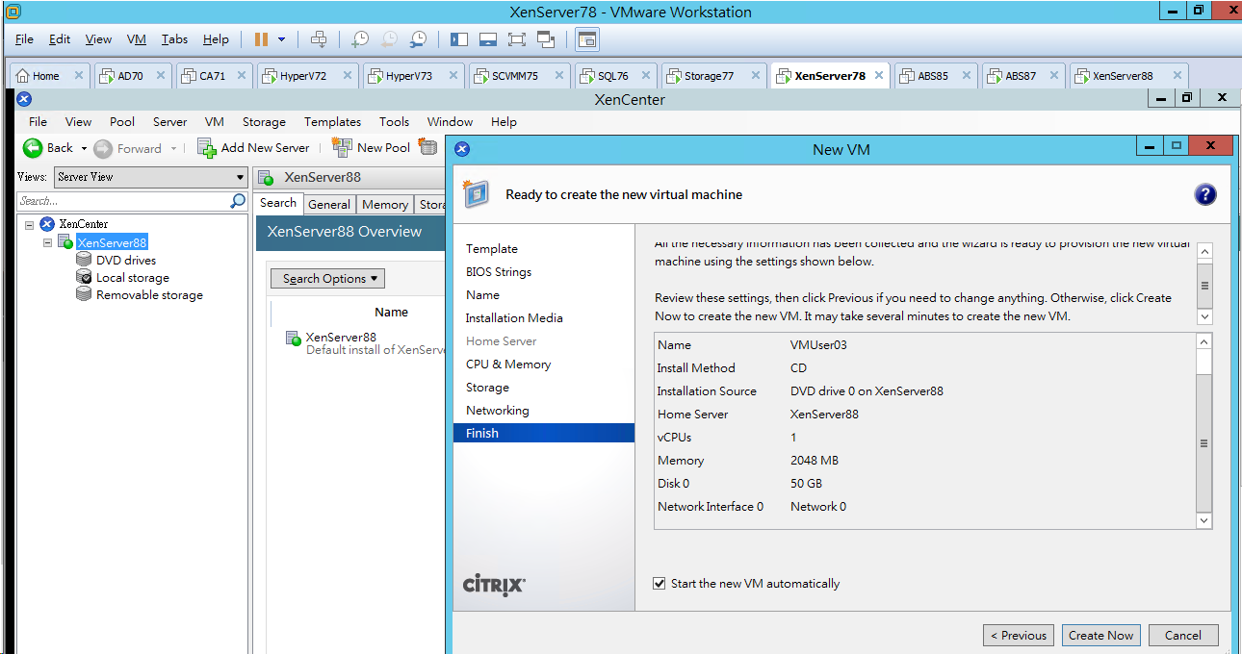
Task: Open the Memory tab in XenCenter
Action: coord(385,204)
